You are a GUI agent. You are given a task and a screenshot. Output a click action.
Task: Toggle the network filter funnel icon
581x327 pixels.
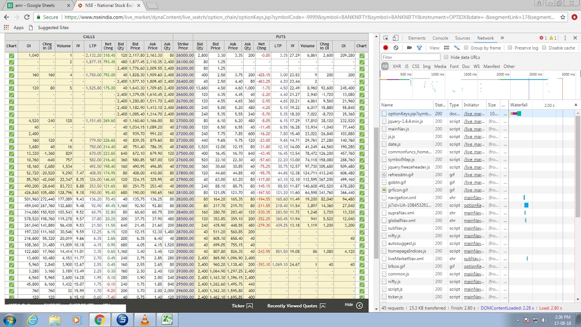pyautogui.click(x=419, y=48)
